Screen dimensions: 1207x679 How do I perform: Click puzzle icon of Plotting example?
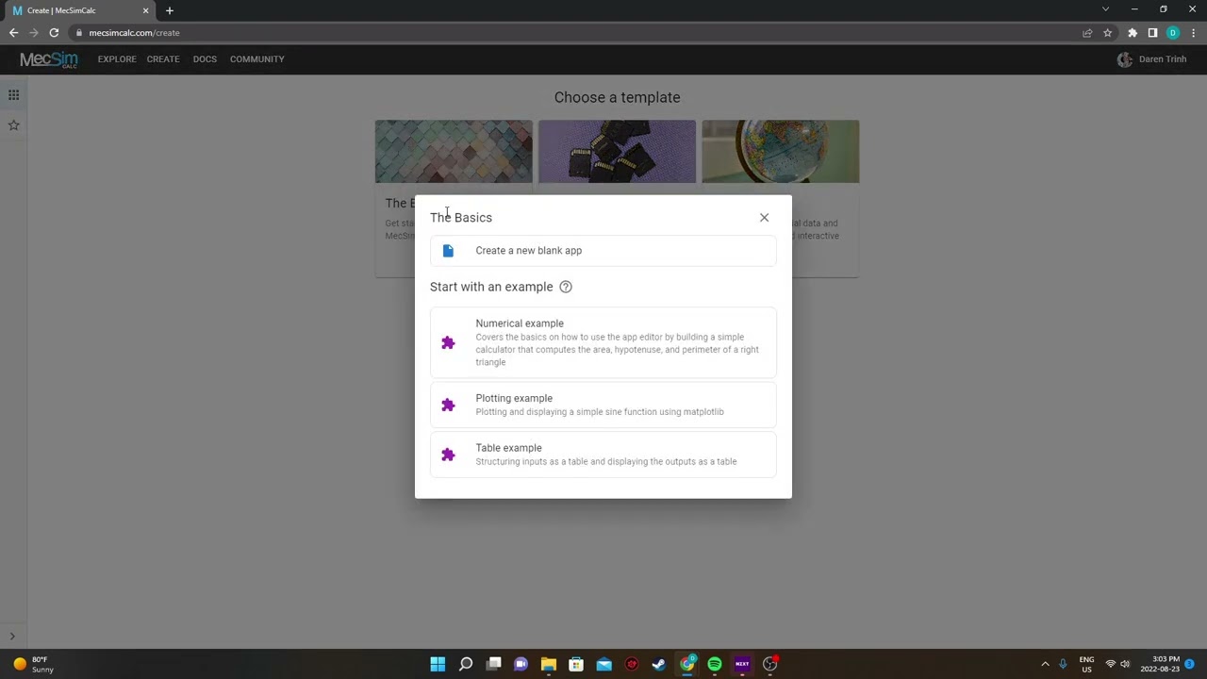tap(448, 406)
